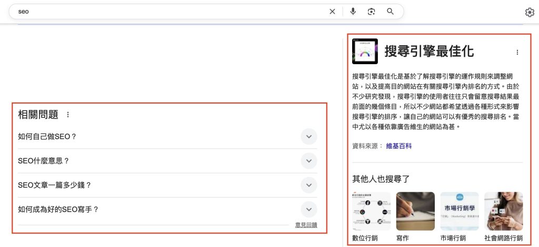Open image search with the camera lens icon
Image resolution: width=539 pixels, height=247 pixels.
[372, 12]
